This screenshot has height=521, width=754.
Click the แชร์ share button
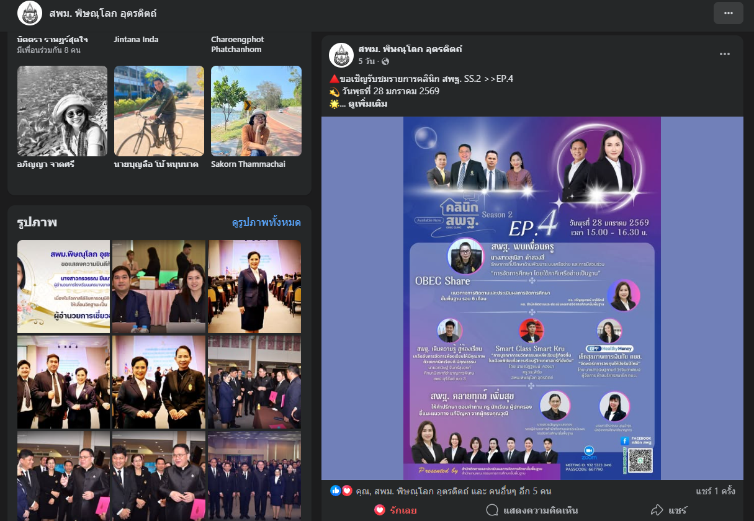click(x=669, y=510)
